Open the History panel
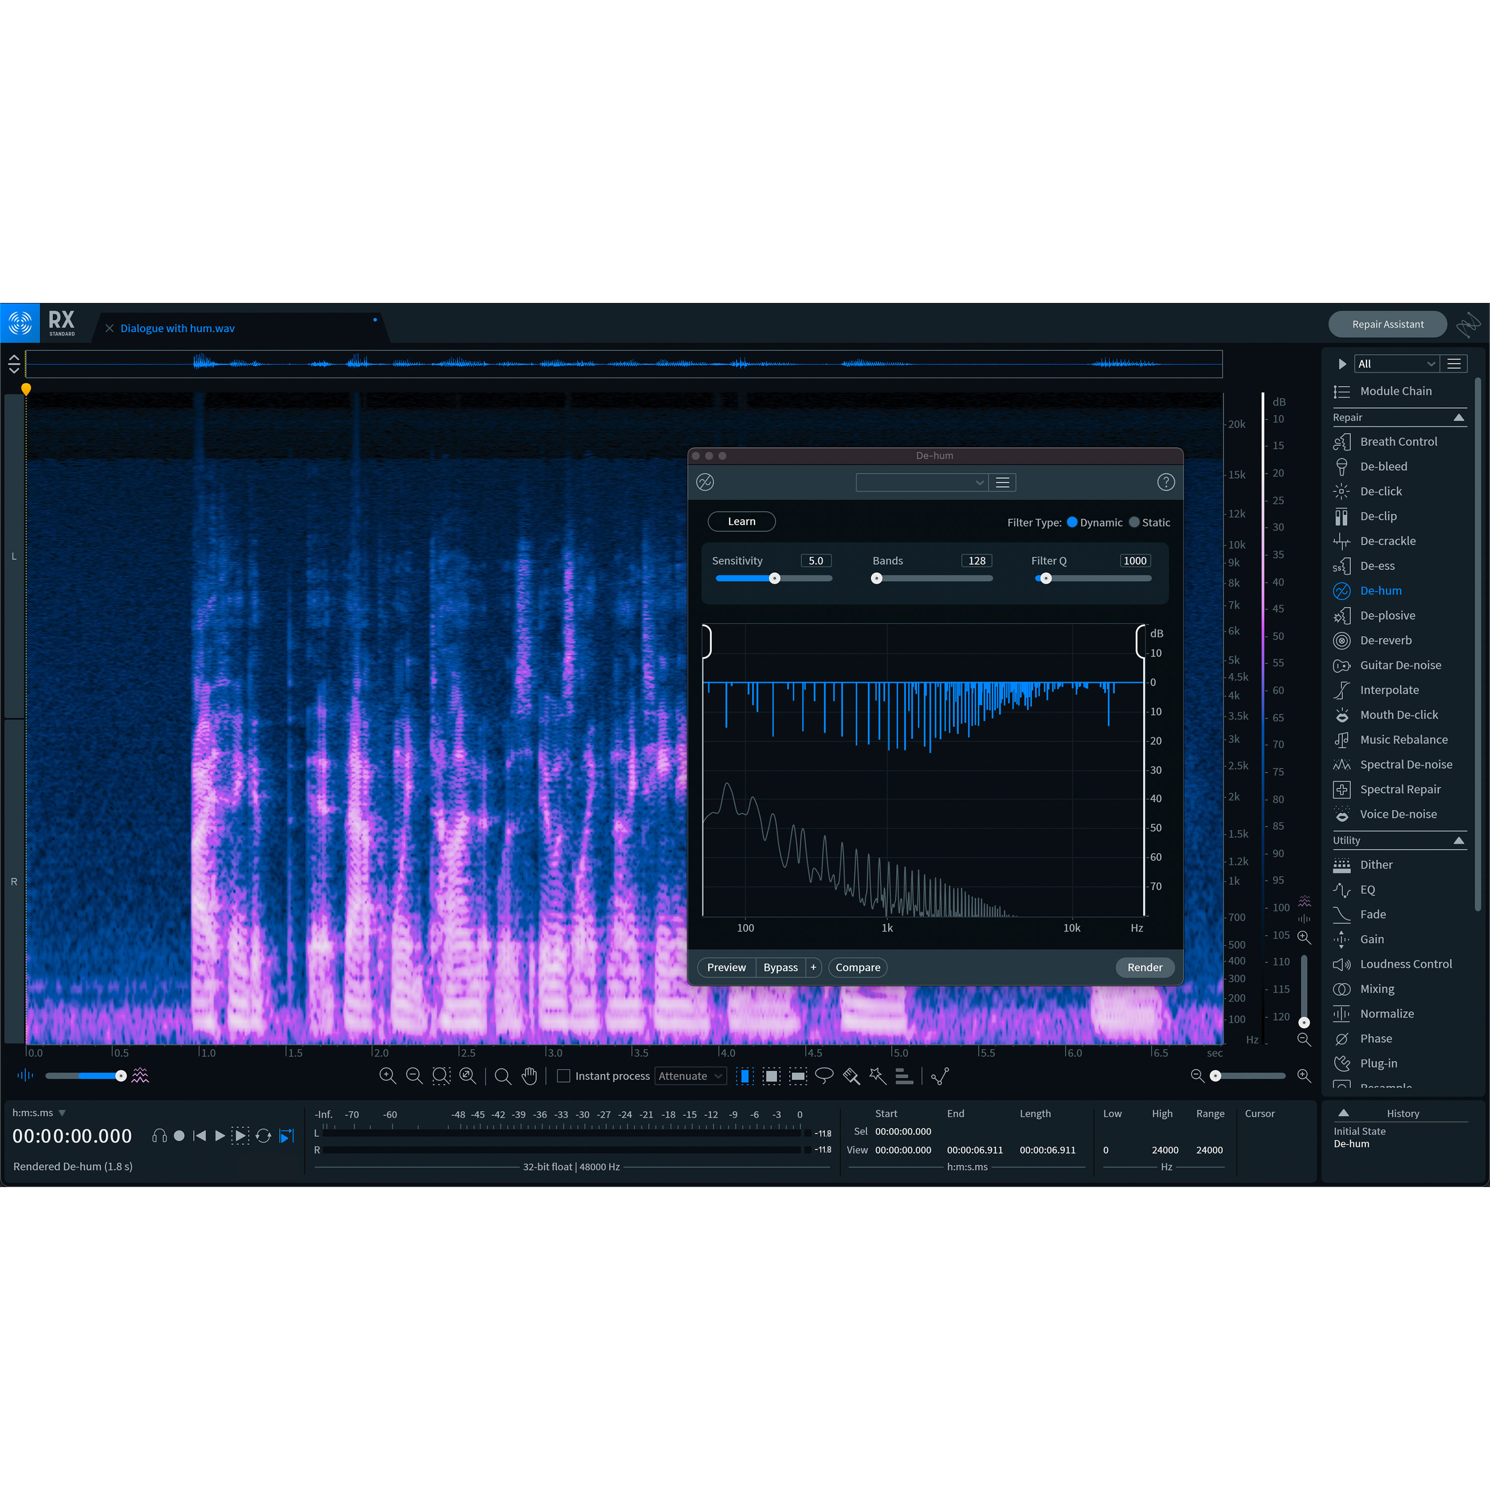Screen dimensions: 1490x1490 1403,1113
